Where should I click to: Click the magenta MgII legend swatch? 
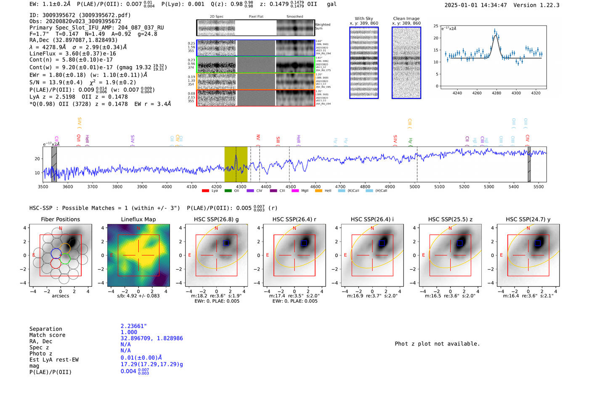(x=295, y=191)
